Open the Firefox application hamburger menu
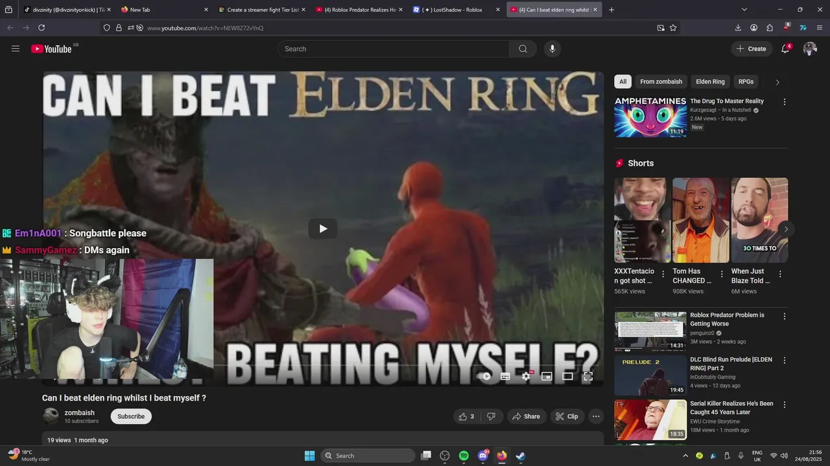The height and width of the screenshot is (466, 830). [820, 28]
